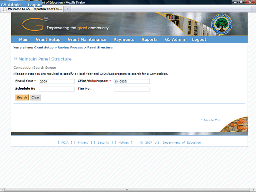The image size is (256, 192).
Task: Click the horizontal scrollbar at the bottom
Action: (x=127, y=190)
